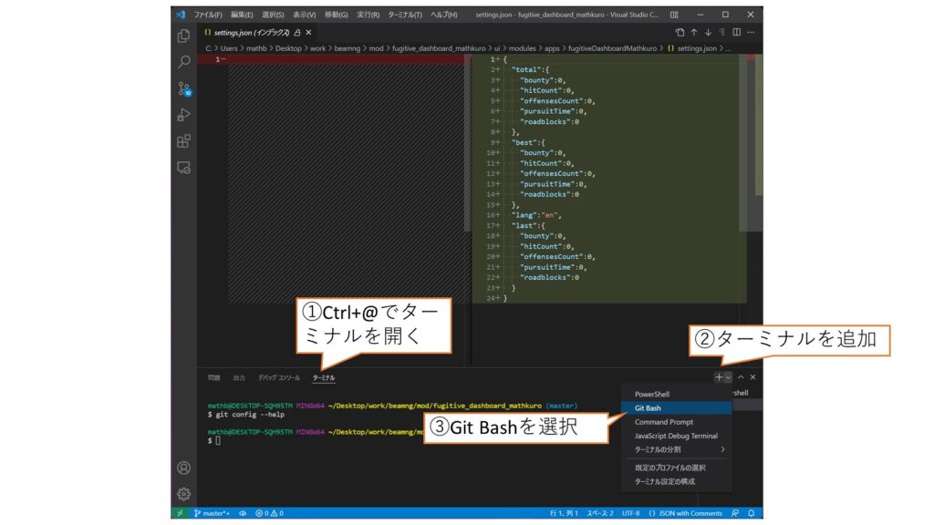Open the ファイル(F) menu
This screenshot has width=934, height=525.
pos(208,15)
